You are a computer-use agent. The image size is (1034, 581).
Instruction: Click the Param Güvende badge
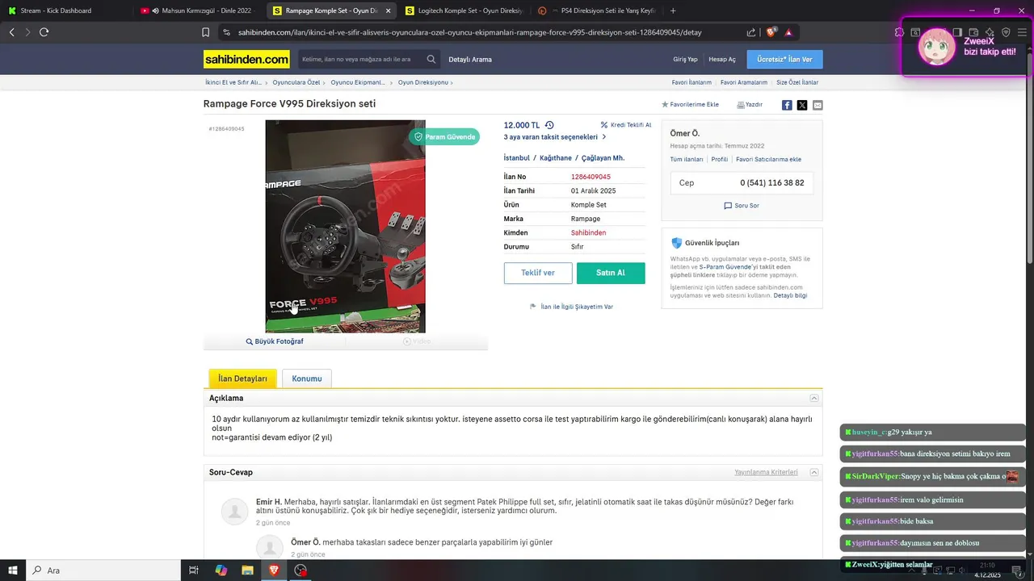click(x=444, y=137)
